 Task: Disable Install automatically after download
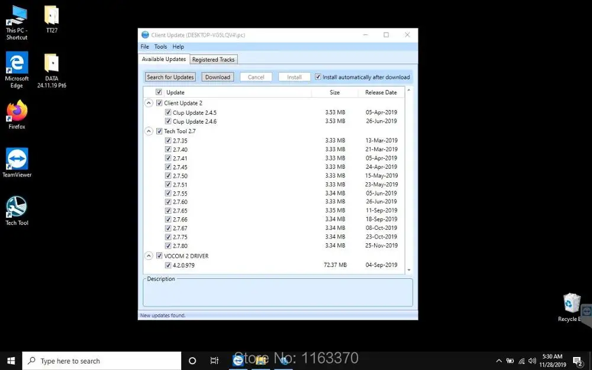pos(318,76)
